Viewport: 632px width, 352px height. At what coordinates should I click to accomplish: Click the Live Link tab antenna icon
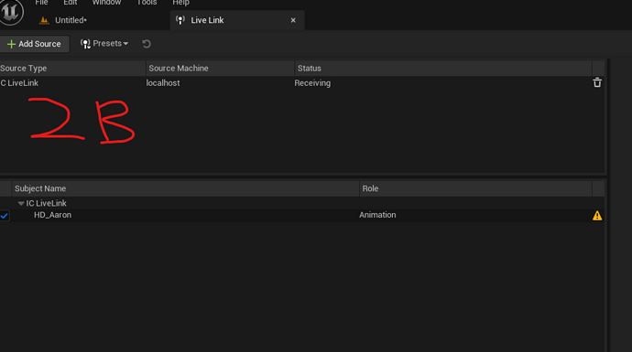click(x=180, y=20)
